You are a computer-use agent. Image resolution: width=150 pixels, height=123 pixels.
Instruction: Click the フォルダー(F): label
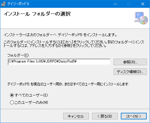coord(18,55)
